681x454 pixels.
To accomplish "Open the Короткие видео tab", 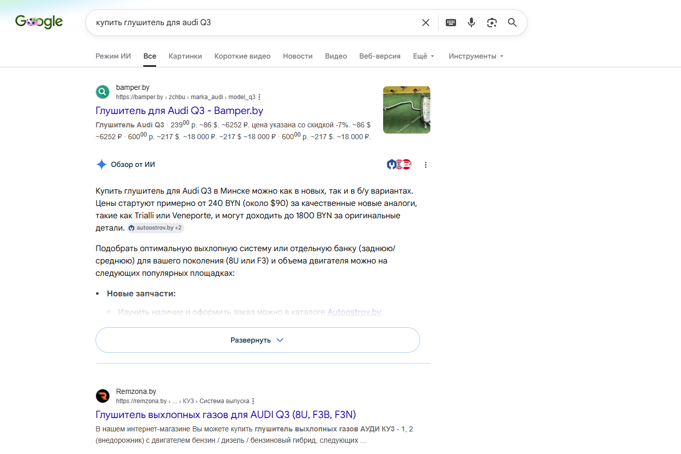I will [x=242, y=56].
